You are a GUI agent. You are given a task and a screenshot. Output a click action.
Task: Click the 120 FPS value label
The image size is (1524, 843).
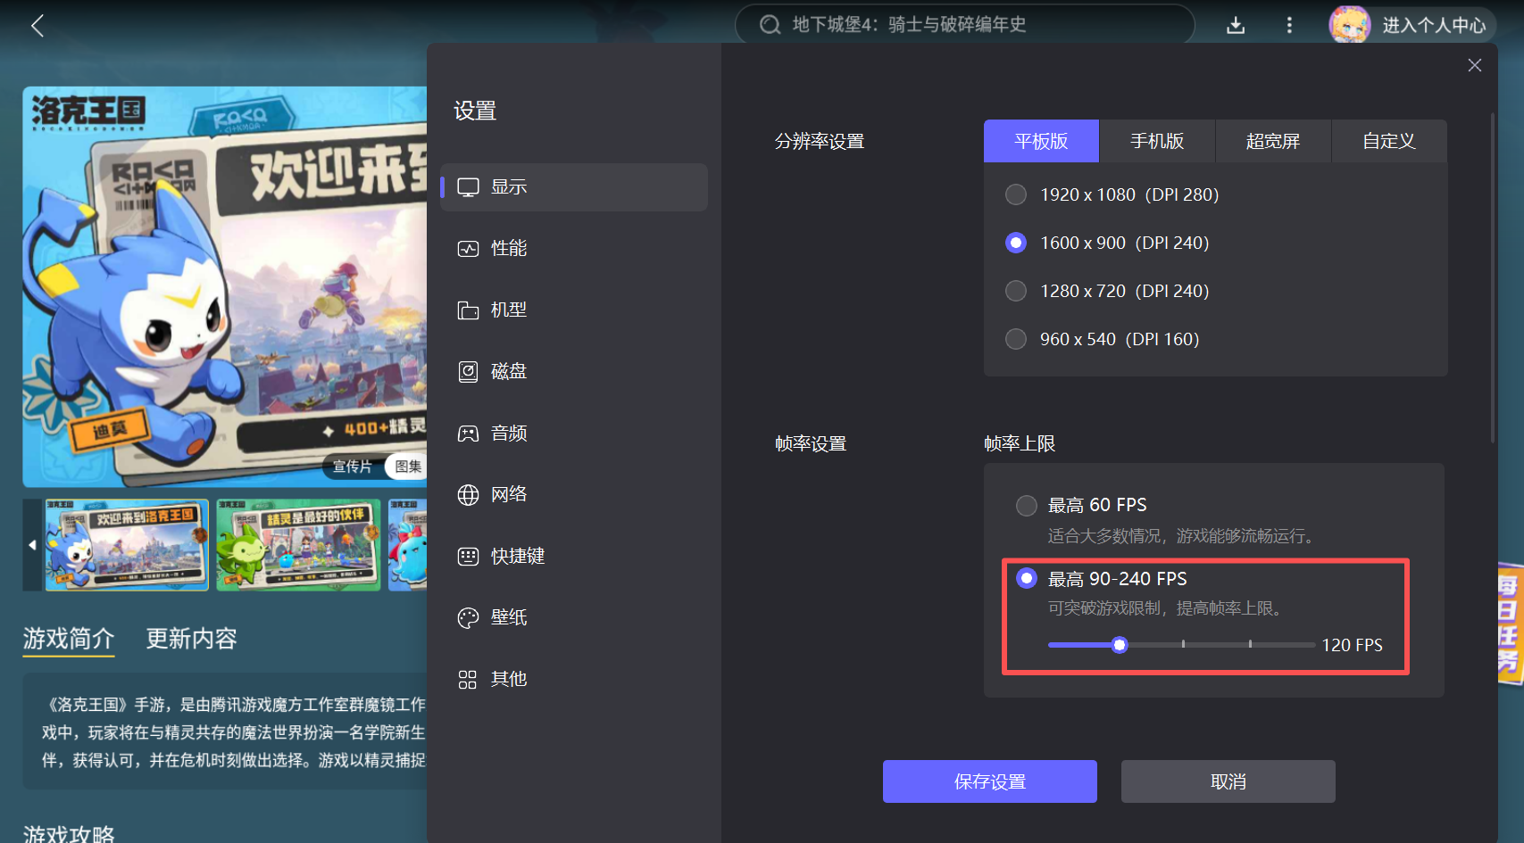point(1353,645)
